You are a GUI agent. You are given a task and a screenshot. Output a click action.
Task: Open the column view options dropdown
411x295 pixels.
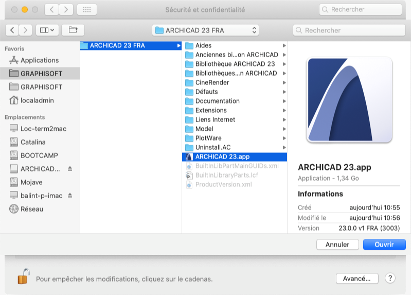[x=47, y=30]
